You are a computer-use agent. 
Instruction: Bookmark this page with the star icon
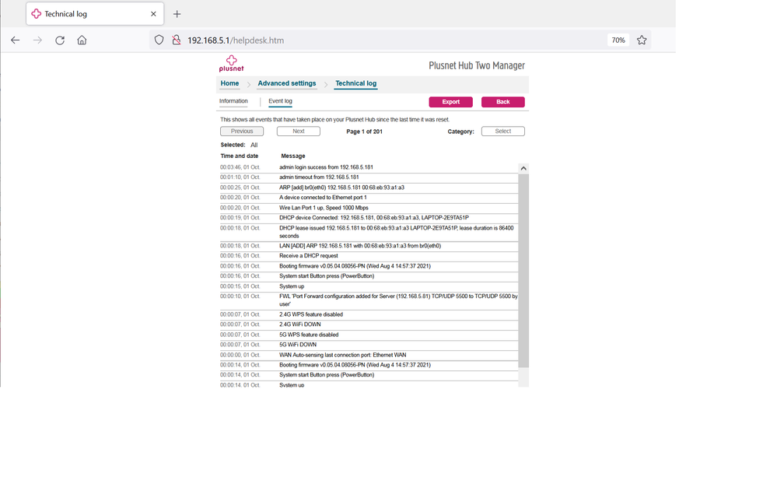coord(642,40)
